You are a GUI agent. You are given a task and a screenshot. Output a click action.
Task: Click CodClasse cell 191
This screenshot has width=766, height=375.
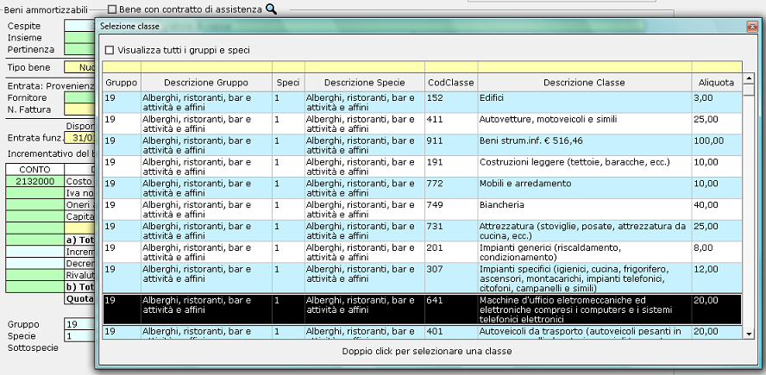coord(451,166)
